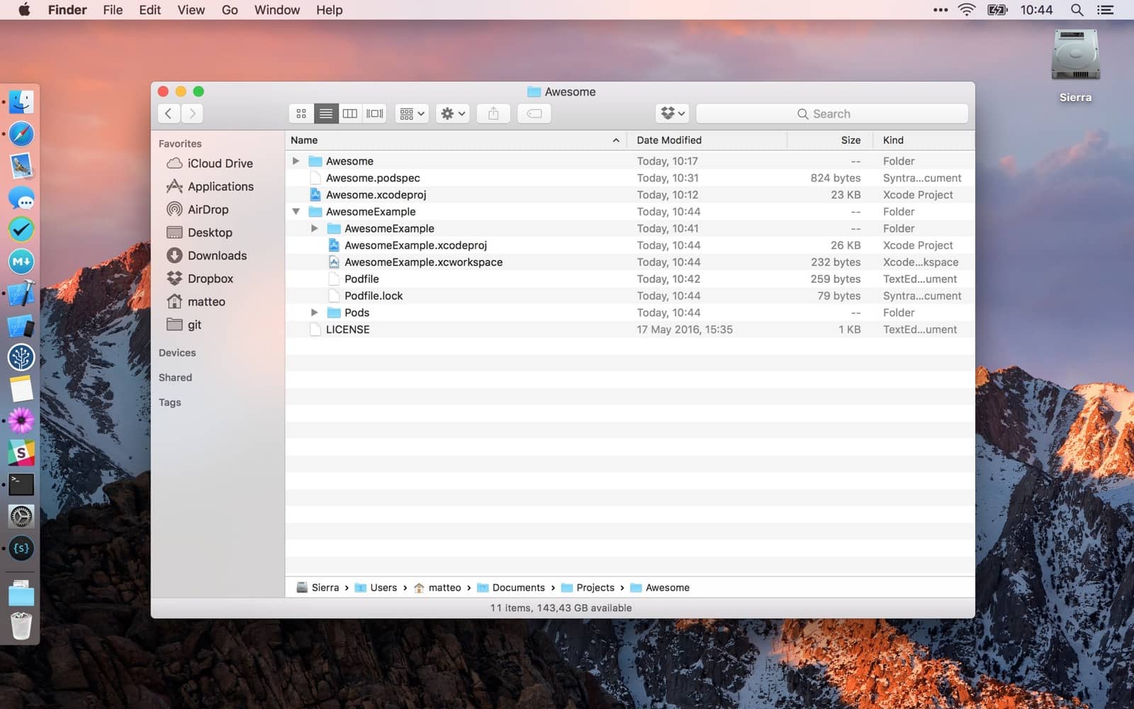
Task: Open the Dropbox toolbar dropdown
Action: click(x=672, y=113)
